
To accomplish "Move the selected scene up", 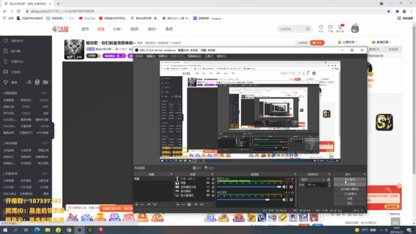I will tap(149, 205).
